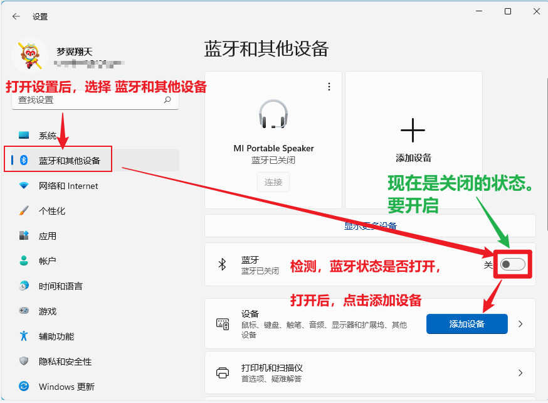
Task: Click the 隐私和安全性 shield icon
Action: click(x=24, y=361)
